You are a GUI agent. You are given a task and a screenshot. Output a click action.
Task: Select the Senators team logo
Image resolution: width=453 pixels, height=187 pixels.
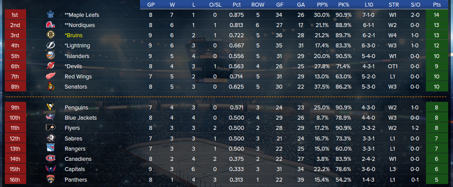coord(51,87)
